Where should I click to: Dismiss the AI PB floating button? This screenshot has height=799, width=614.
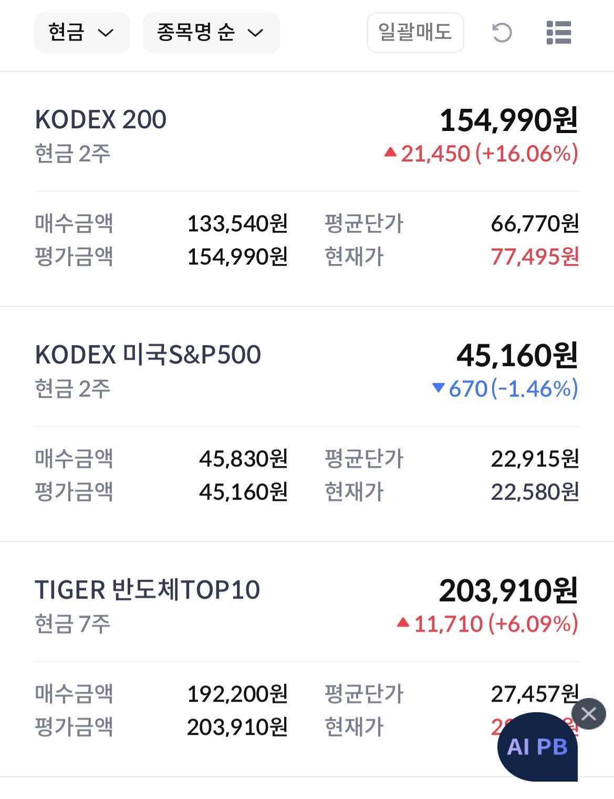coord(589,714)
